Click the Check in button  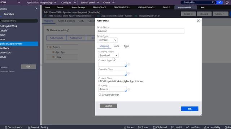pyautogui.click(x=188, y=14)
